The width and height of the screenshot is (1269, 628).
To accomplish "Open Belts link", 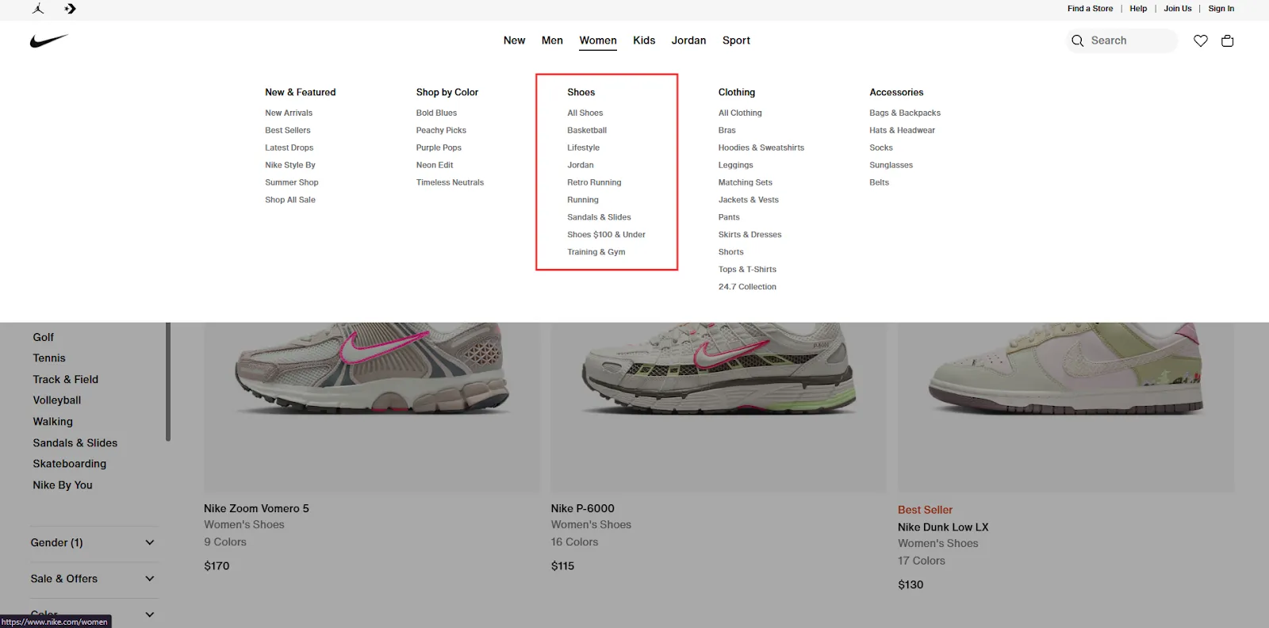I will (879, 182).
